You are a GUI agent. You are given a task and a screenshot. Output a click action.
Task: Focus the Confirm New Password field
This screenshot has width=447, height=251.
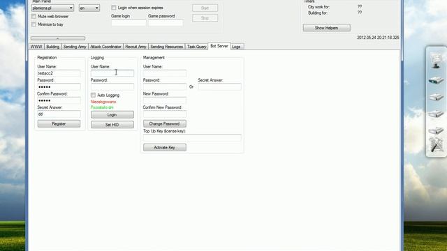(x=165, y=114)
